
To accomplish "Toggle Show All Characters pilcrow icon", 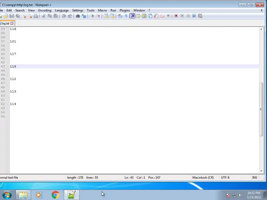I will 126,16.
